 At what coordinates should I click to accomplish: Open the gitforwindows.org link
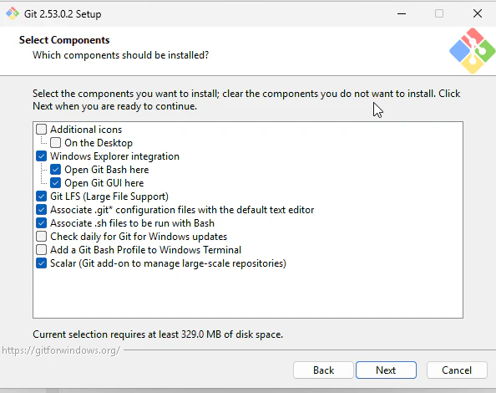(x=61, y=350)
